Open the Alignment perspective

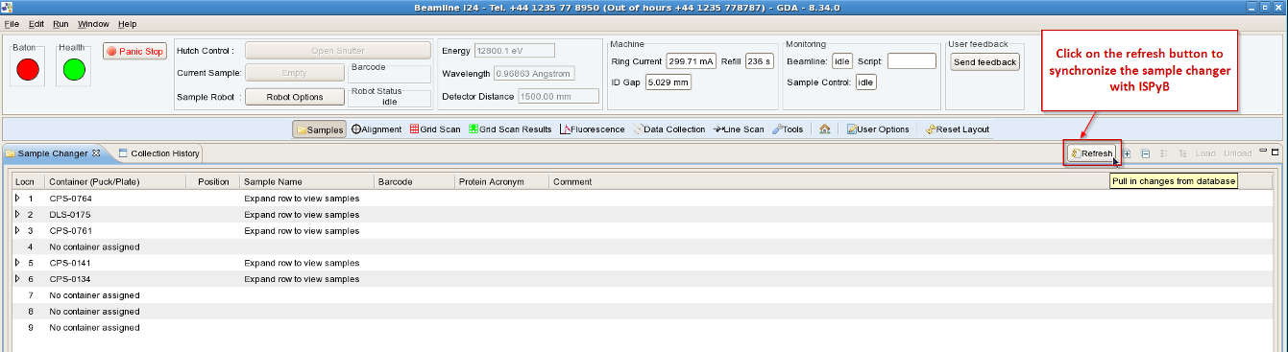click(377, 129)
